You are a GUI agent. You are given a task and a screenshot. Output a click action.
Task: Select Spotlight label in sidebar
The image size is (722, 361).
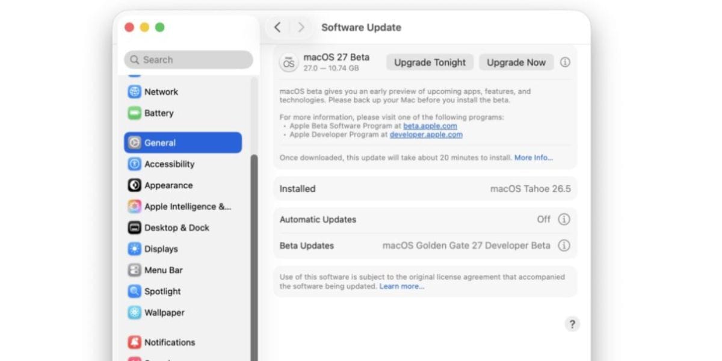pyautogui.click(x=162, y=291)
